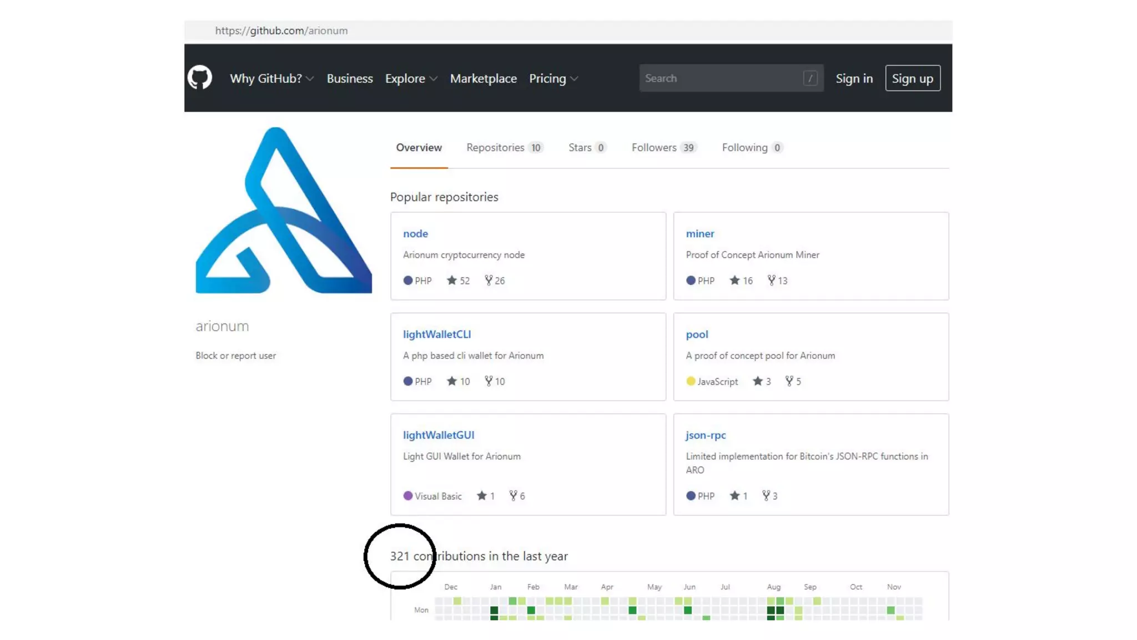Click the json-rpc star count icon
The width and height of the screenshot is (1137, 640).
coord(734,495)
